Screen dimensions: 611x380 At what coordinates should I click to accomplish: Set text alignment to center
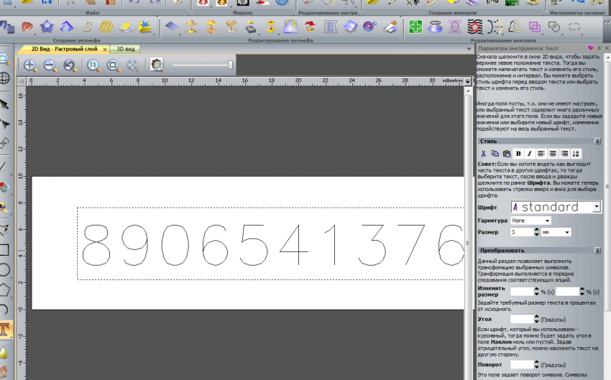[553, 154]
